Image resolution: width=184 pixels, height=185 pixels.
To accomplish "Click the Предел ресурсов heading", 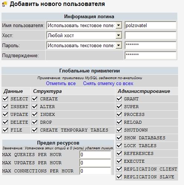I will (58, 143).
